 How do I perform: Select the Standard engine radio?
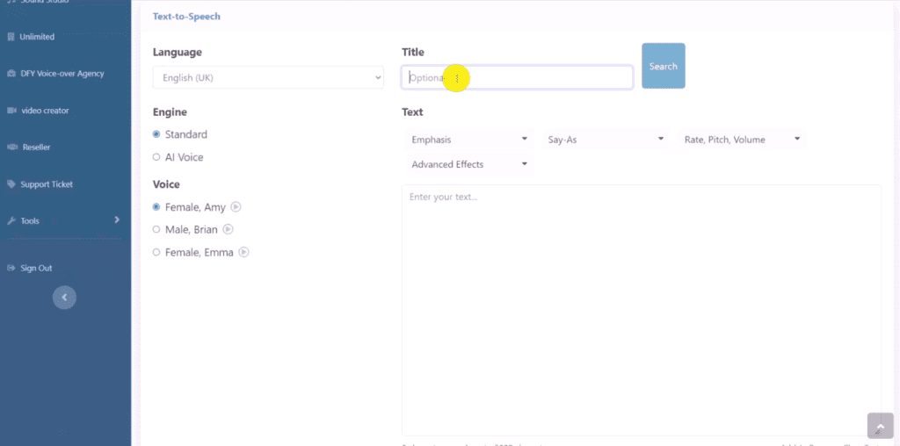point(156,134)
